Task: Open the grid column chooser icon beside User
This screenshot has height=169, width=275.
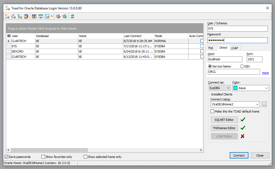Action: [9, 36]
